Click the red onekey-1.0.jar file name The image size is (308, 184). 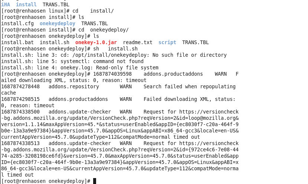(96, 42)
